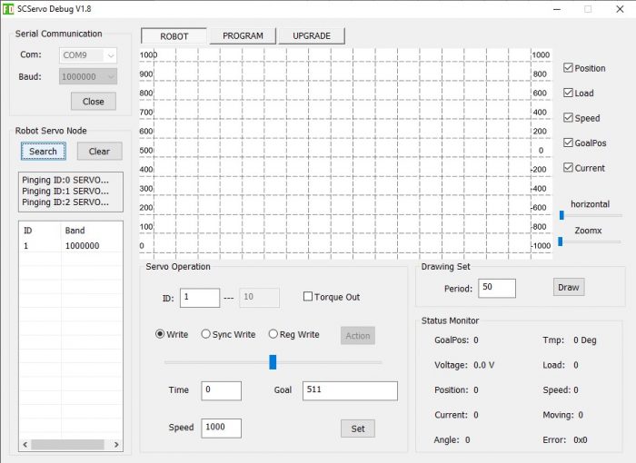The width and height of the screenshot is (636, 463).
Task: Clear the servo node list
Action: click(x=99, y=152)
